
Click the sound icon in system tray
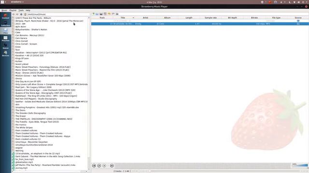pos(298,2)
